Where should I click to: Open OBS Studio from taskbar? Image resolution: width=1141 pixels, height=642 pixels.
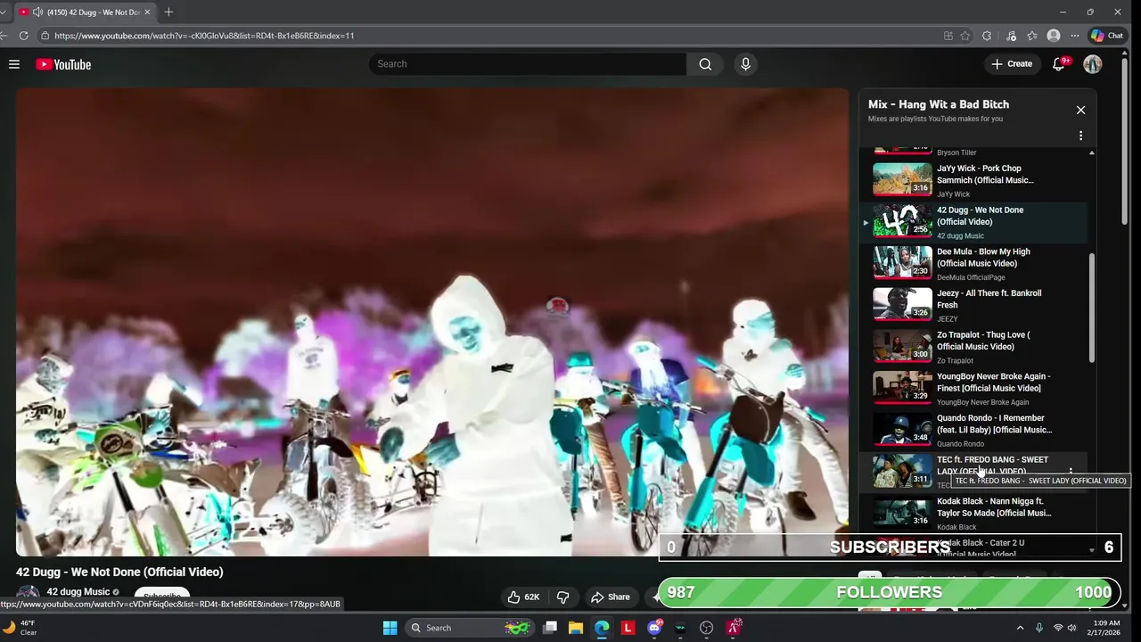coord(707,628)
